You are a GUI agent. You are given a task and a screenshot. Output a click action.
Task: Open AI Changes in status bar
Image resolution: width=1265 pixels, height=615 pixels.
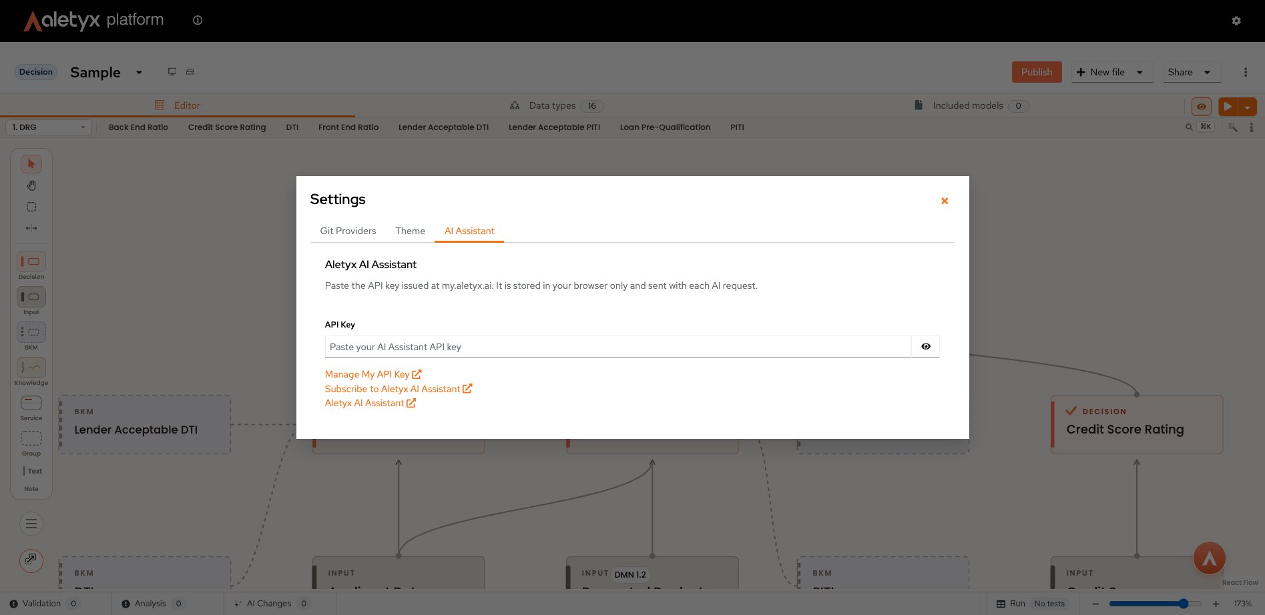pyautogui.click(x=271, y=604)
